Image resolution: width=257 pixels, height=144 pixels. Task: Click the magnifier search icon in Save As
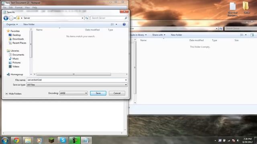[126, 18]
